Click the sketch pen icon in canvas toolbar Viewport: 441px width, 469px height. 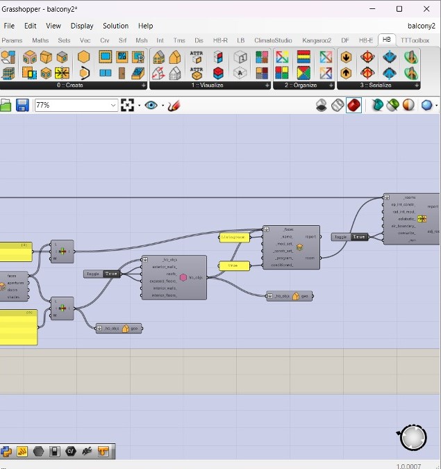tap(174, 106)
